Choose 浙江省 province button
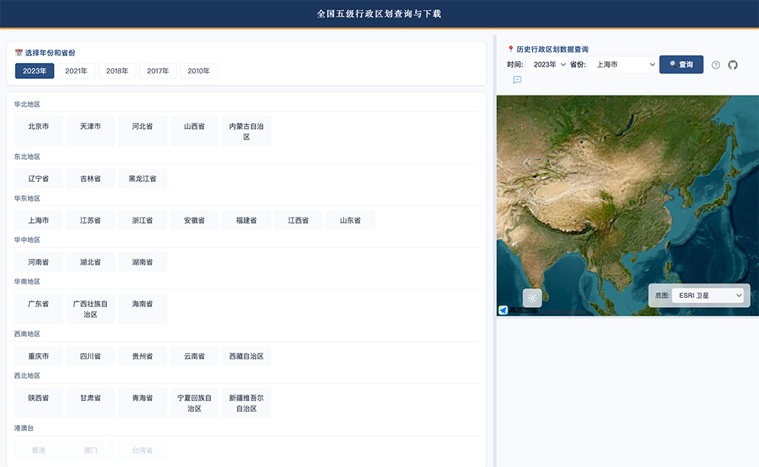The height and width of the screenshot is (467, 759). click(x=143, y=221)
